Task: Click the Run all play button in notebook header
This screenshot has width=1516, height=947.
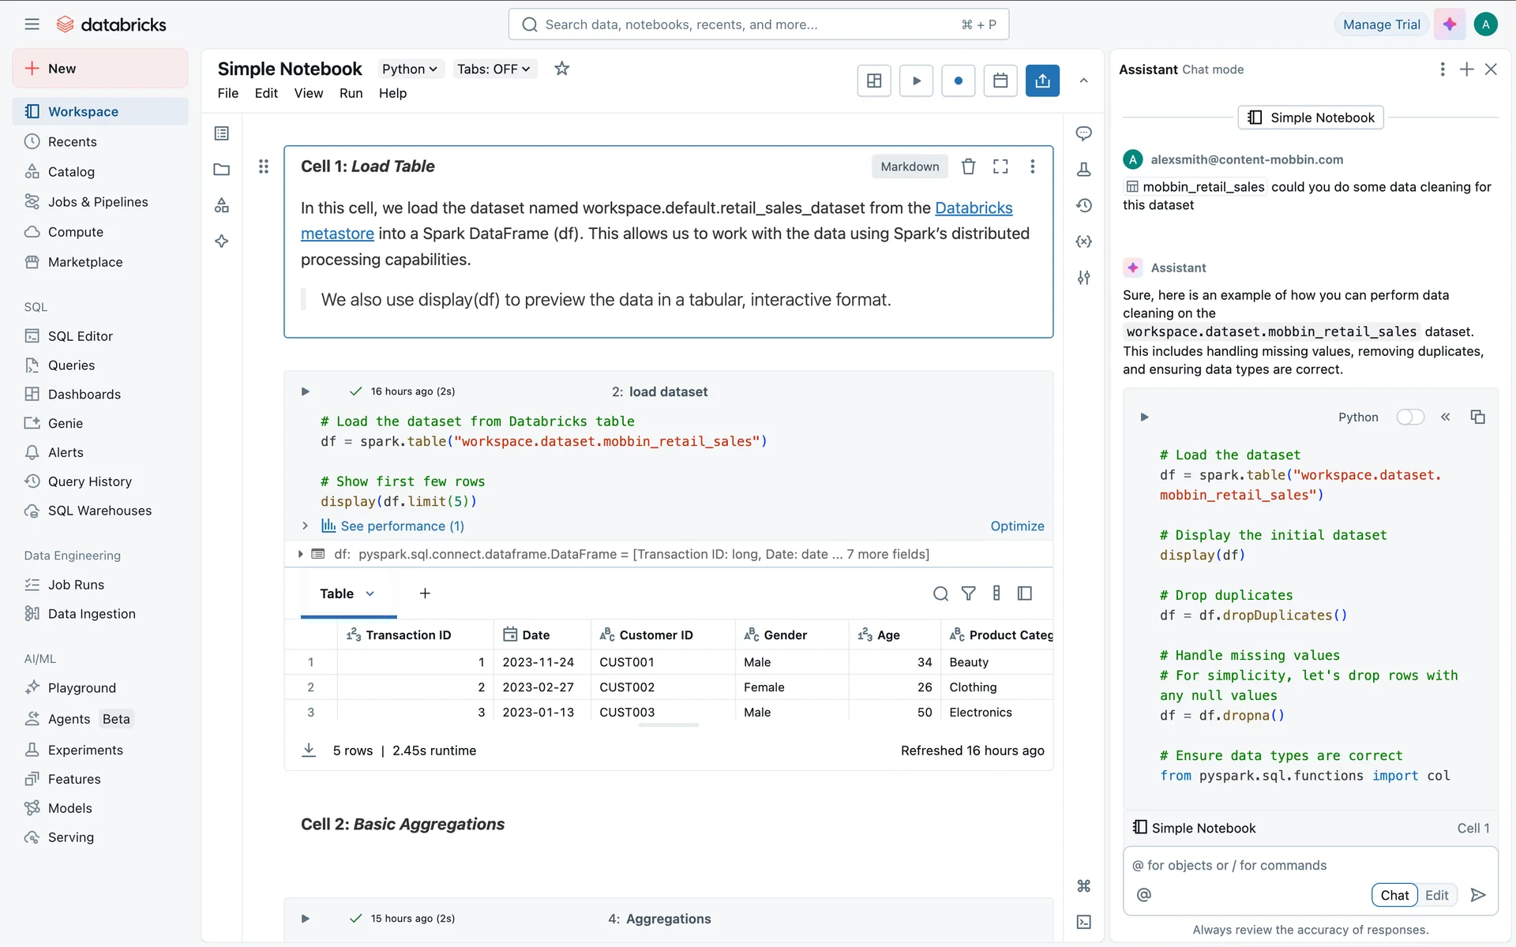Action: coord(916,80)
